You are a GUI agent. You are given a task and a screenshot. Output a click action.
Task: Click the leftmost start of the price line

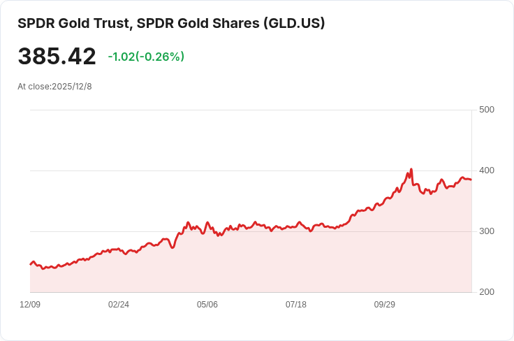point(30,264)
